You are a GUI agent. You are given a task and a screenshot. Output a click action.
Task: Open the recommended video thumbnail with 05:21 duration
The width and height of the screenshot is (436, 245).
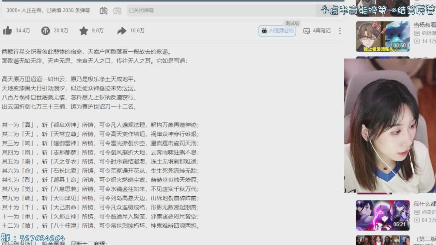383,215
